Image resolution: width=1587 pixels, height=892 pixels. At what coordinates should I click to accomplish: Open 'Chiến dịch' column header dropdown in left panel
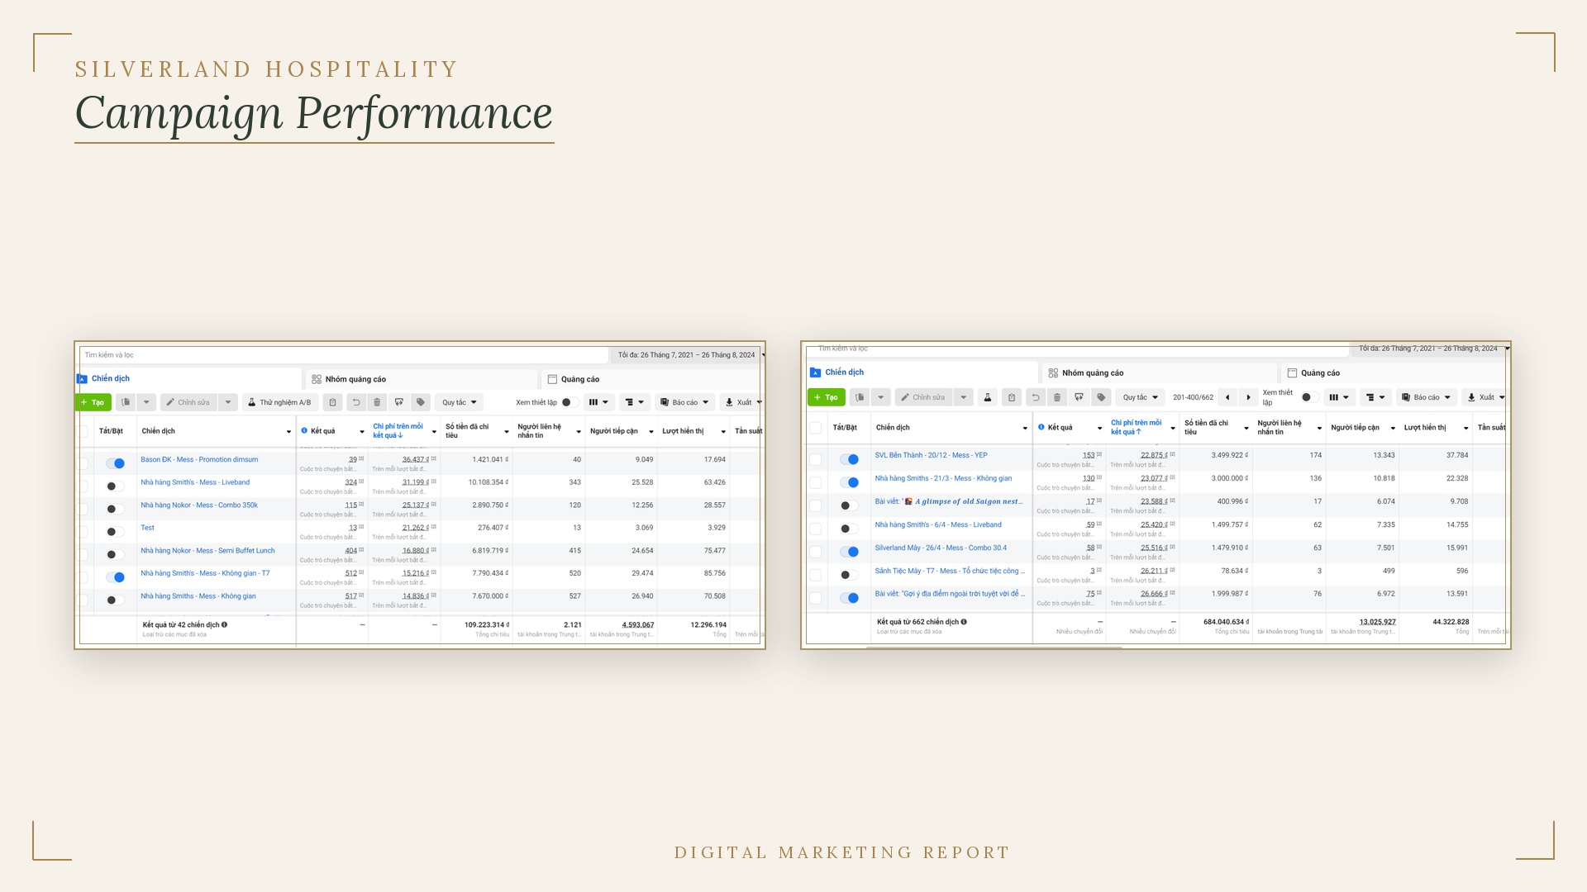pos(288,431)
